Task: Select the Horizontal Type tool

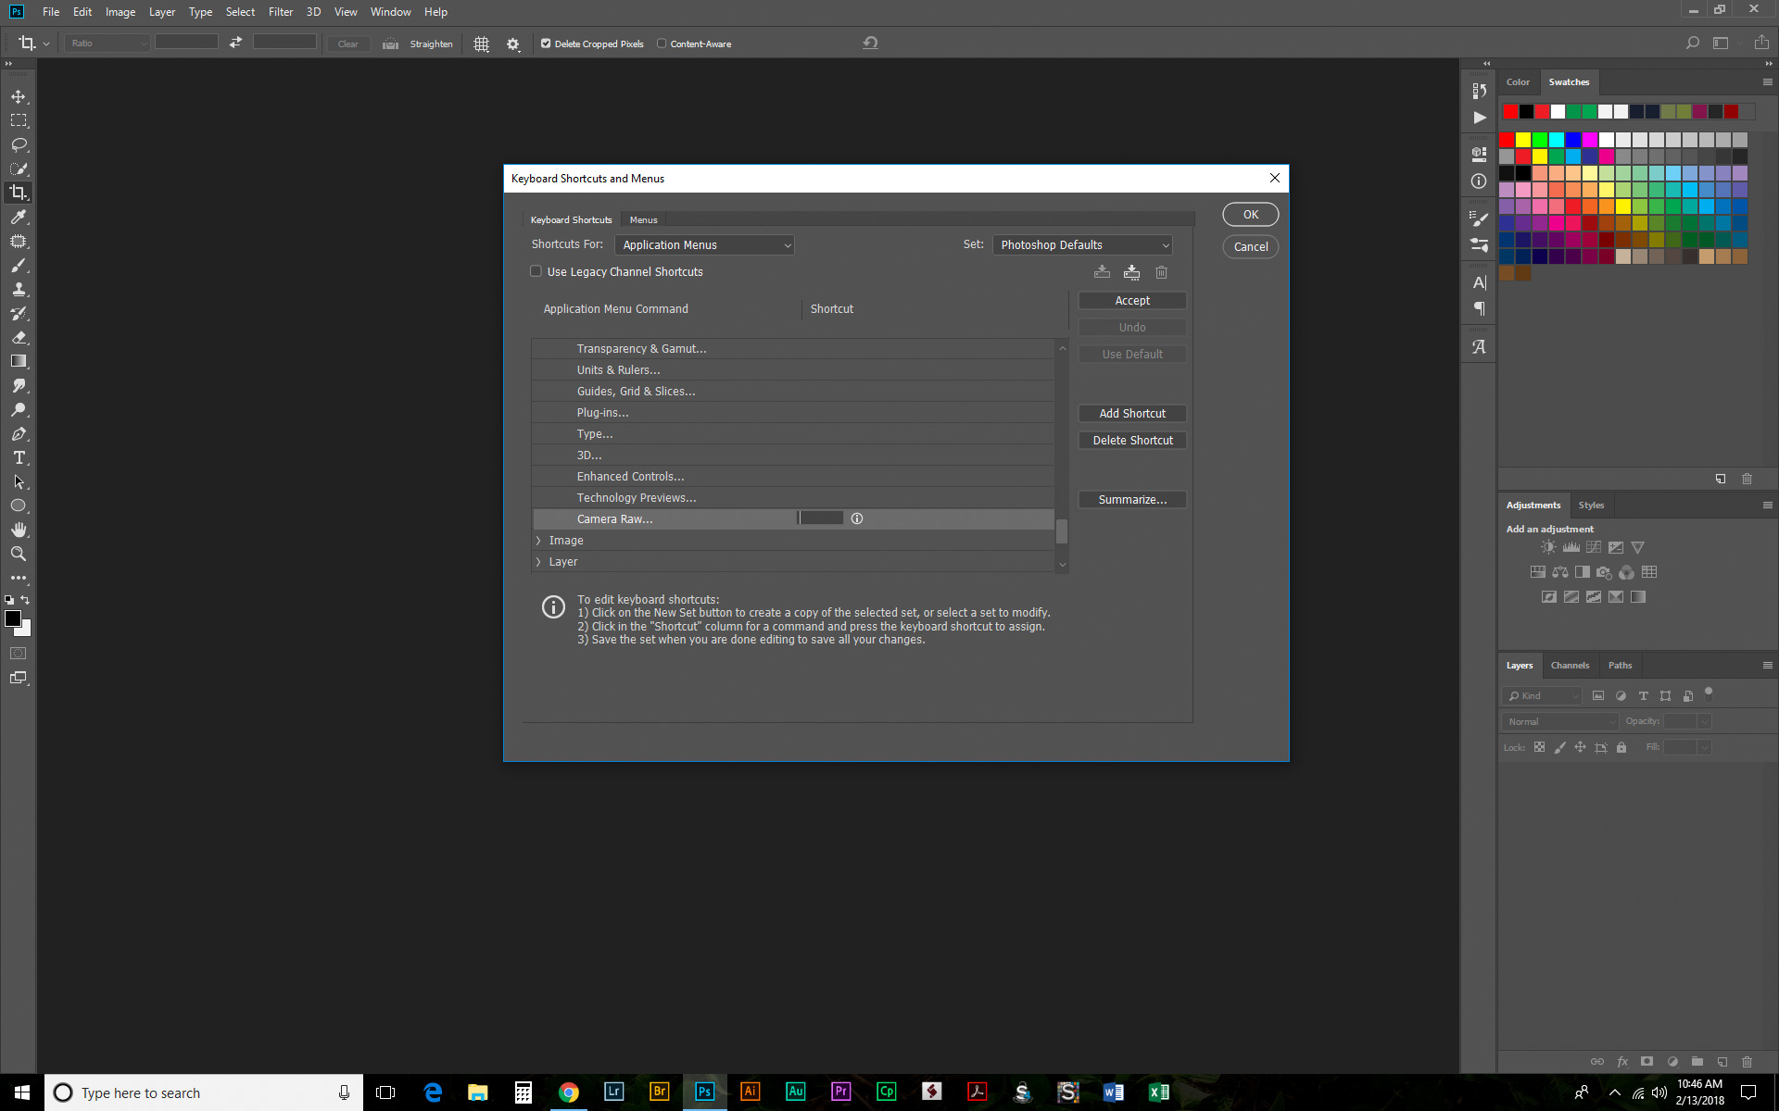Action: [x=19, y=457]
